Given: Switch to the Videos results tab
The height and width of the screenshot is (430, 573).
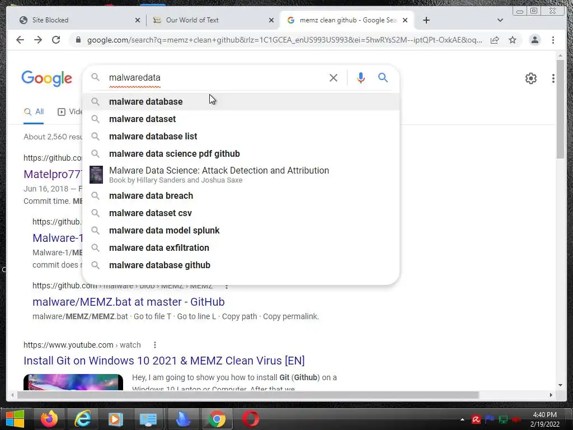Looking at the screenshot, I should coord(70,112).
